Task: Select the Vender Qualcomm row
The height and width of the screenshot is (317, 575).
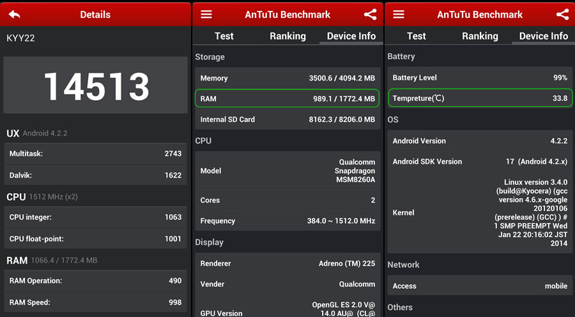Action: tap(287, 284)
